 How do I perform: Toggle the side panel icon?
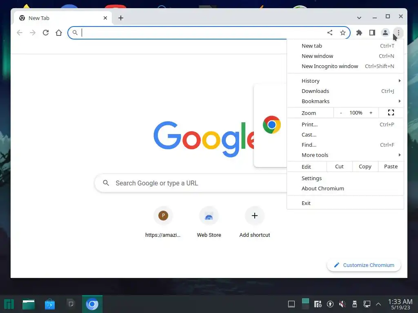[x=372, y=33]
